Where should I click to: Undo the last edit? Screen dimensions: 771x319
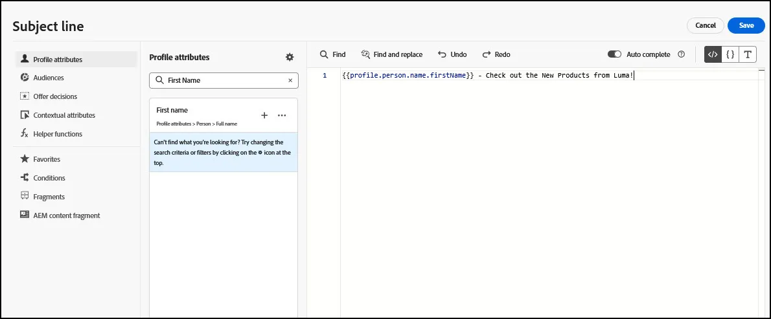pos(452,54)
